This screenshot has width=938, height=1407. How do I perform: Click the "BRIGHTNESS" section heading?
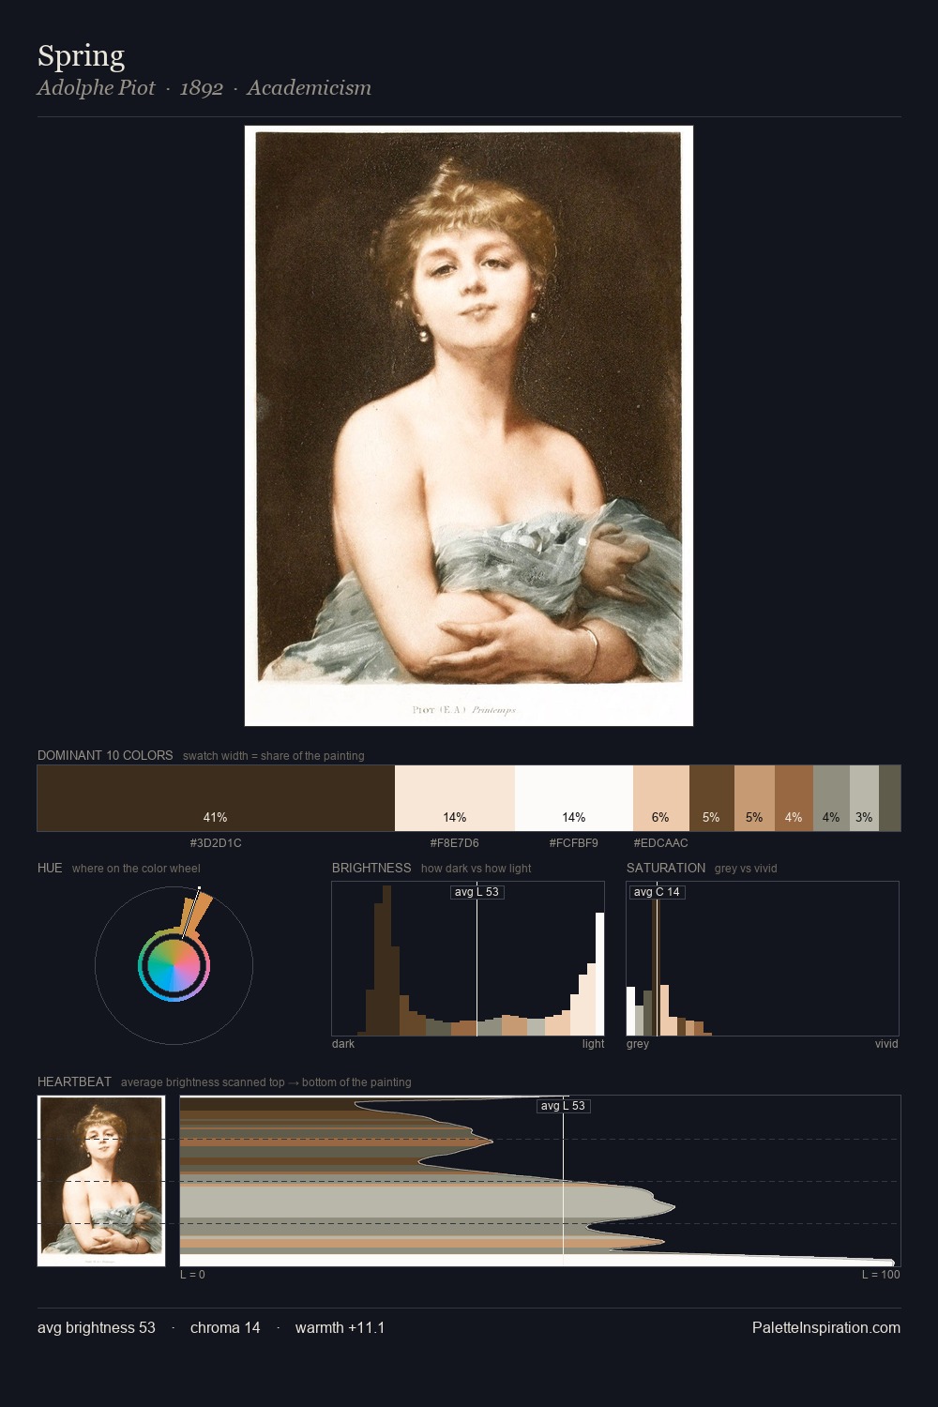371,868
